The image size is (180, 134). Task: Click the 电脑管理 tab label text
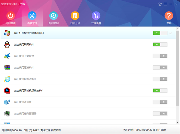pyautogui.click(x=32, y=23)
